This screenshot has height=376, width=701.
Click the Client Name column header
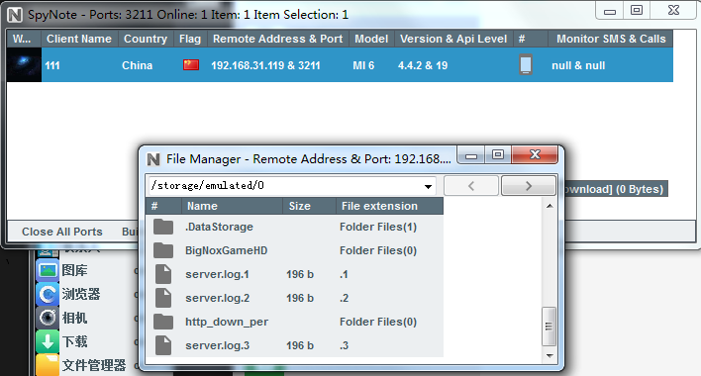click(79, 39)
